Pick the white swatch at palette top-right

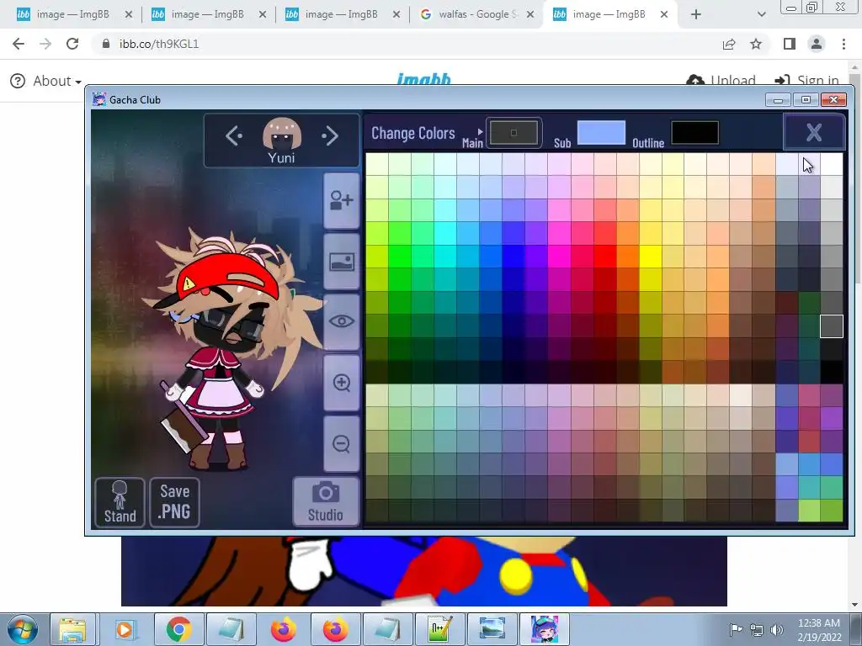click(x=831, y=164)
